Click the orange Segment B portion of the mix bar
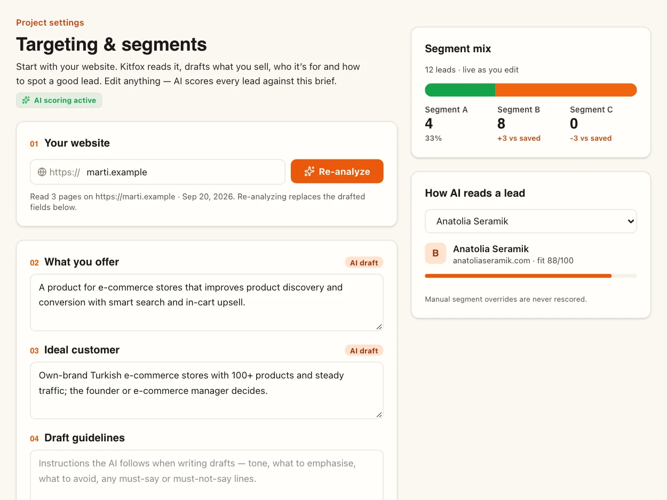This screenshot has width=667, height=500. coord(566,90)
